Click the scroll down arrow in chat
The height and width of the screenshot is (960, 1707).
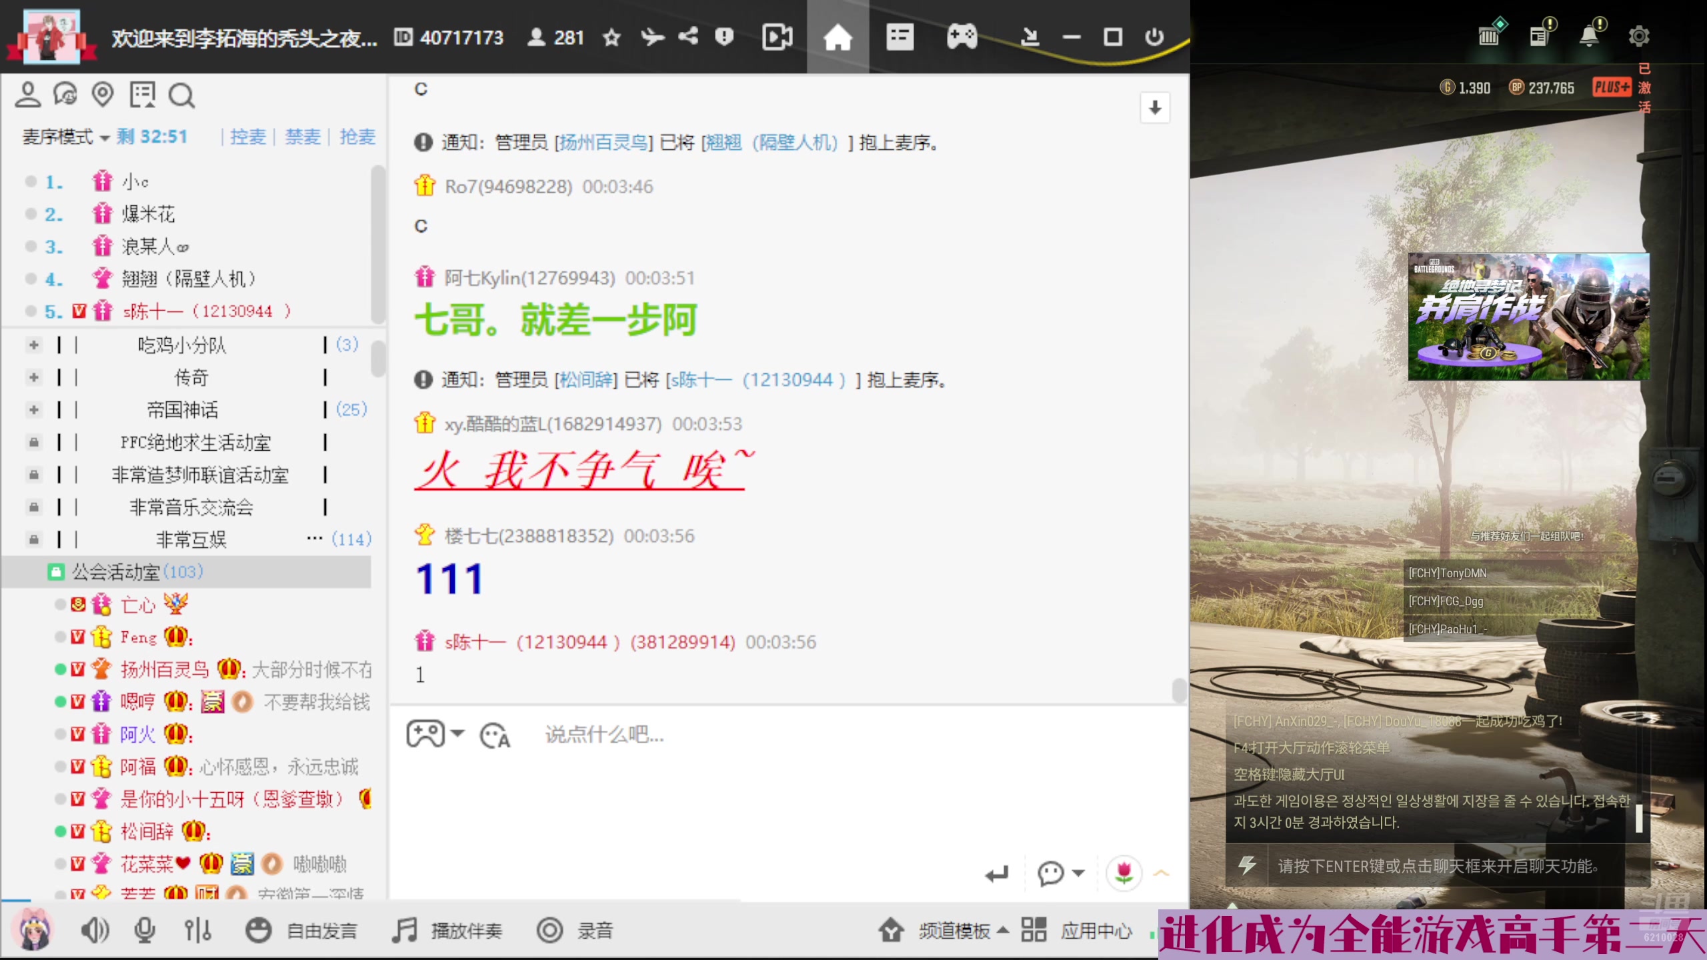pos(1155,107)
